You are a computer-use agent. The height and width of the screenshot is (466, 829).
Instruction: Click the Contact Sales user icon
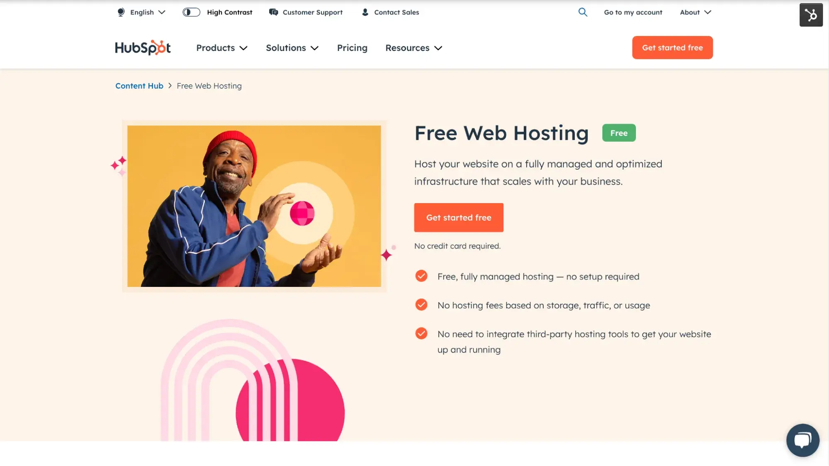coord(365,12)
